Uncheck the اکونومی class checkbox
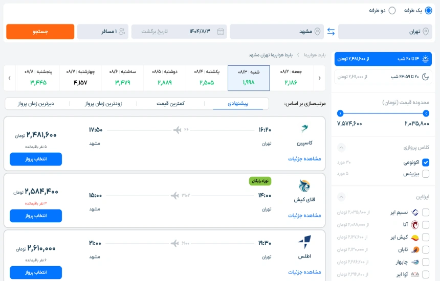This screenshot has height=281, width=440. pos(426,162)
